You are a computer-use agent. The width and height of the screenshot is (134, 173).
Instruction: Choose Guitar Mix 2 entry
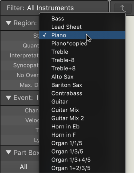point(82,118)
